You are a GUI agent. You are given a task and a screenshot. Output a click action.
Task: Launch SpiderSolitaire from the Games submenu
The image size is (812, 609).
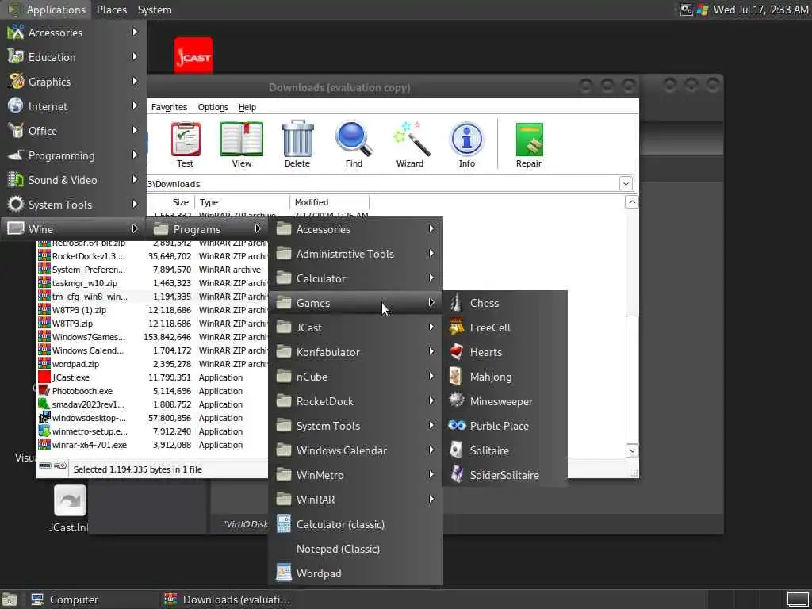tap(505, 475)
